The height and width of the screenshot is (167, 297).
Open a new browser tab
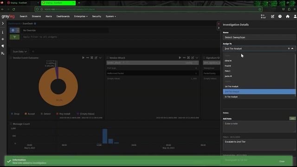click(x=79, y=3)
